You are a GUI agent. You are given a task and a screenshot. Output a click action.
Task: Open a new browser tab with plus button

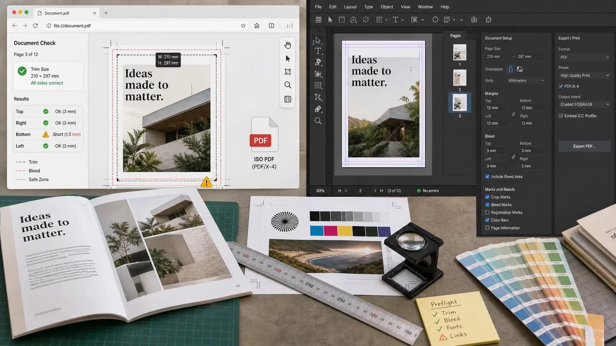click(106, 12)
